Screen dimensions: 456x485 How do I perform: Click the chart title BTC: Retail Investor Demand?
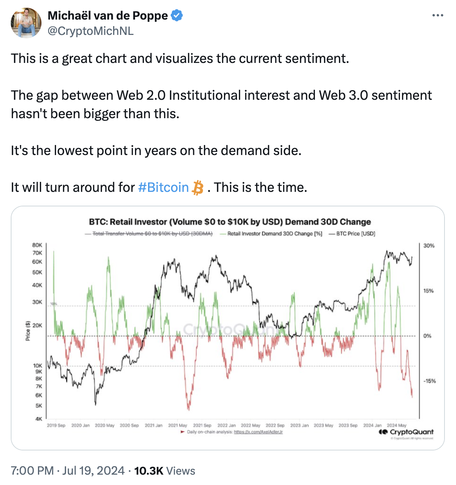230,222
